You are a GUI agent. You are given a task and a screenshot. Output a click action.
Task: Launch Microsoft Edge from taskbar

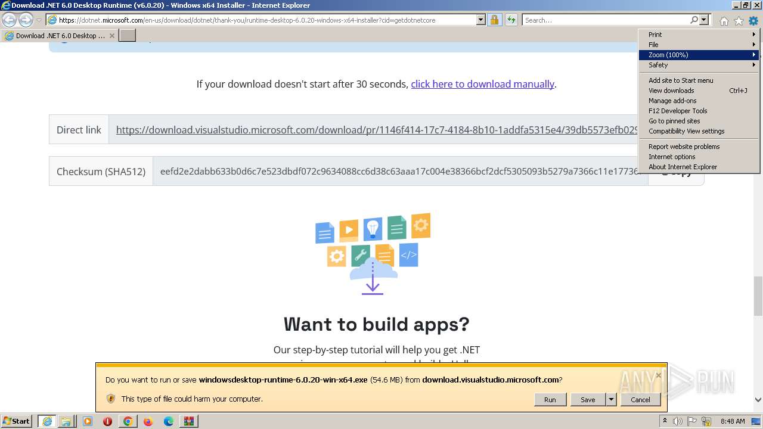pyautogui.click(x=169, y=421)
